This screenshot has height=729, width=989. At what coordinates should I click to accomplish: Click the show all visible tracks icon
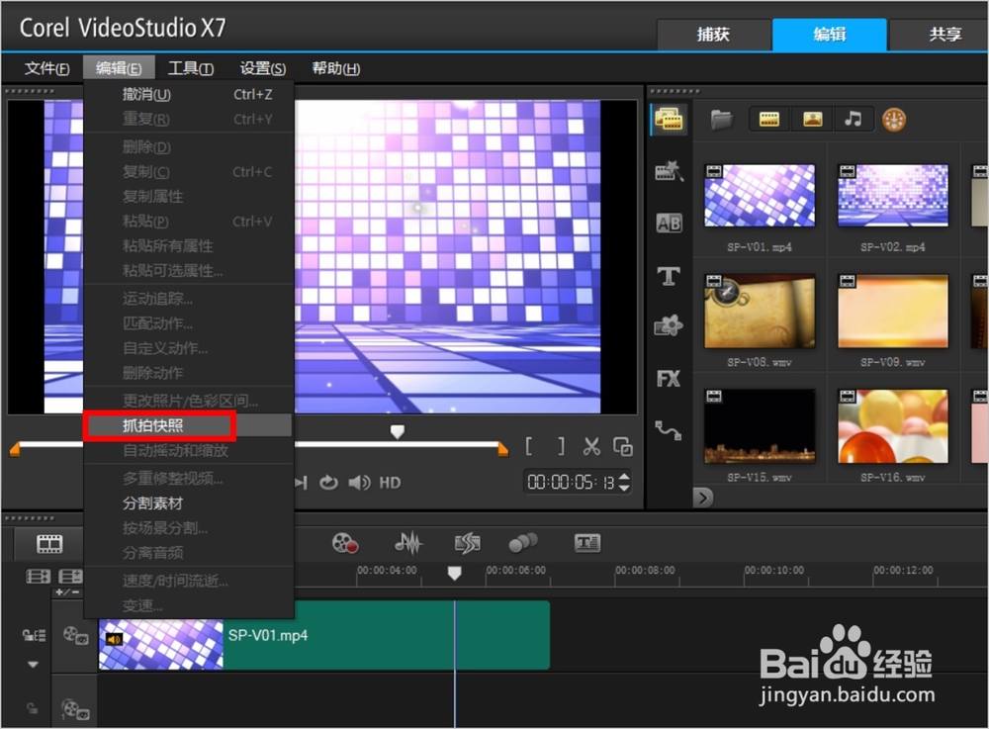pyautogui.click(x=38, y=577)
